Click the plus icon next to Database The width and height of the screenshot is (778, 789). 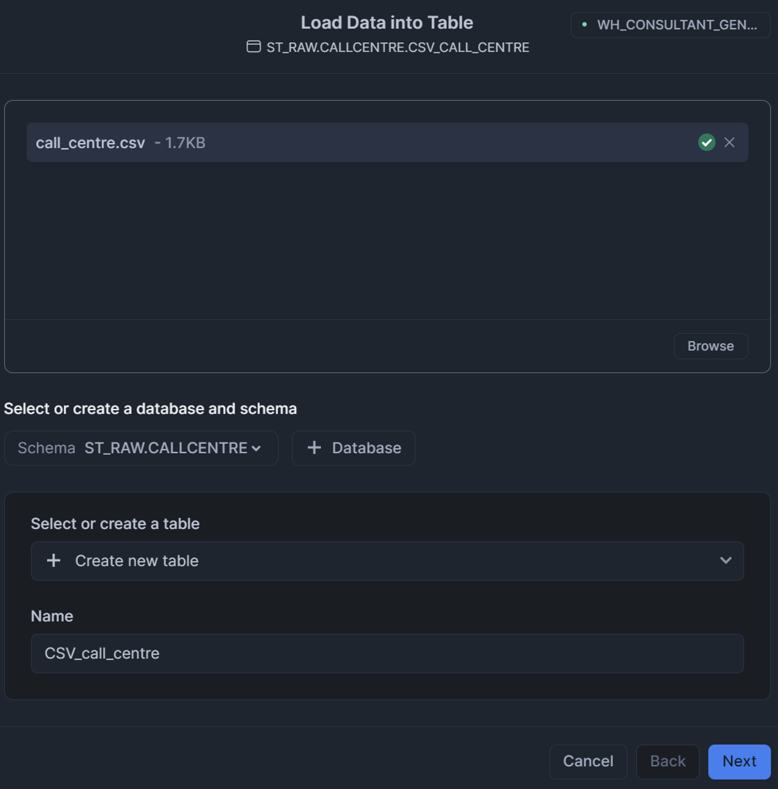(314, 448)
